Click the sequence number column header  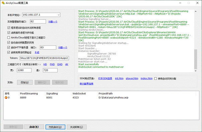[x=11, y=94]
